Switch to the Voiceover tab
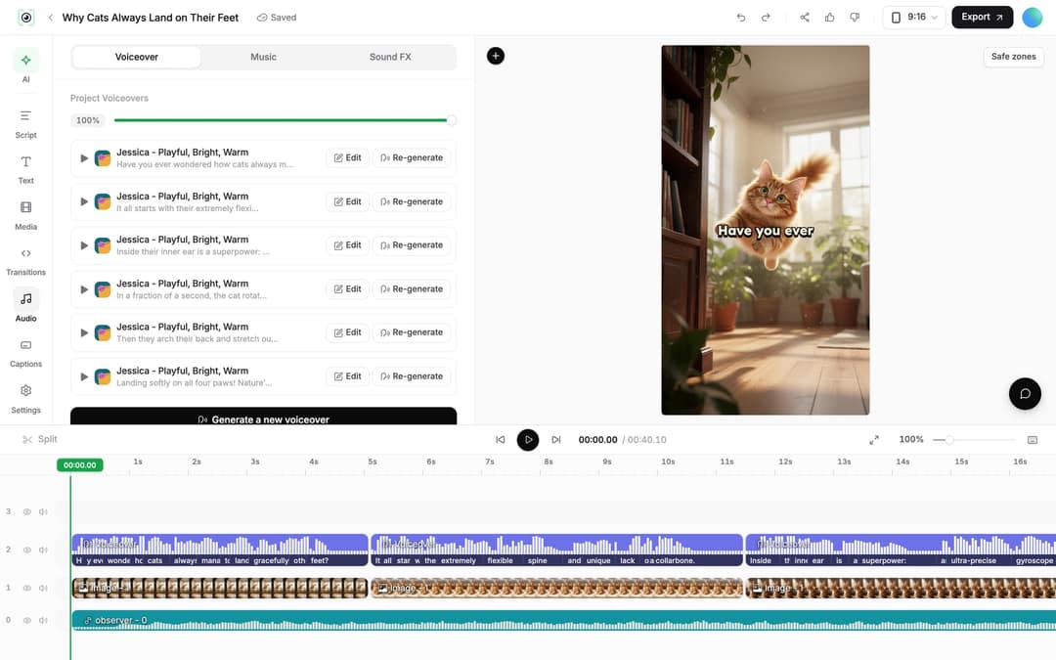Screen dimensions: 1056x660 [x=136, y=58]
